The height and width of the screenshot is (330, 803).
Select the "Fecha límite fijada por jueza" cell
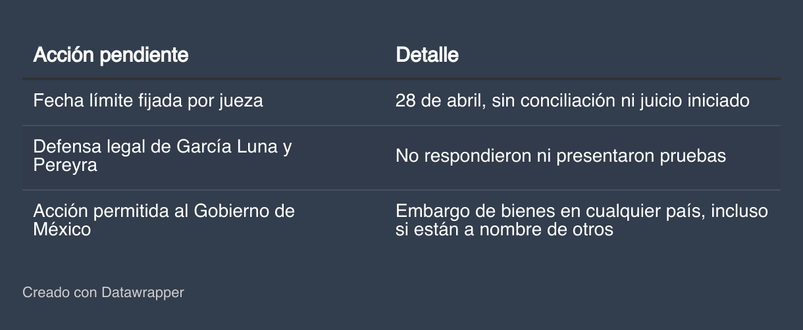tap(148, 101)
